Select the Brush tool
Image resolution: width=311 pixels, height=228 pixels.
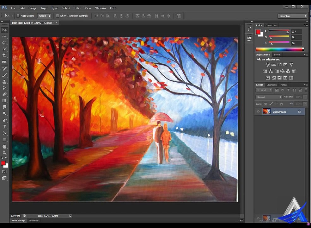coord(4,75)
